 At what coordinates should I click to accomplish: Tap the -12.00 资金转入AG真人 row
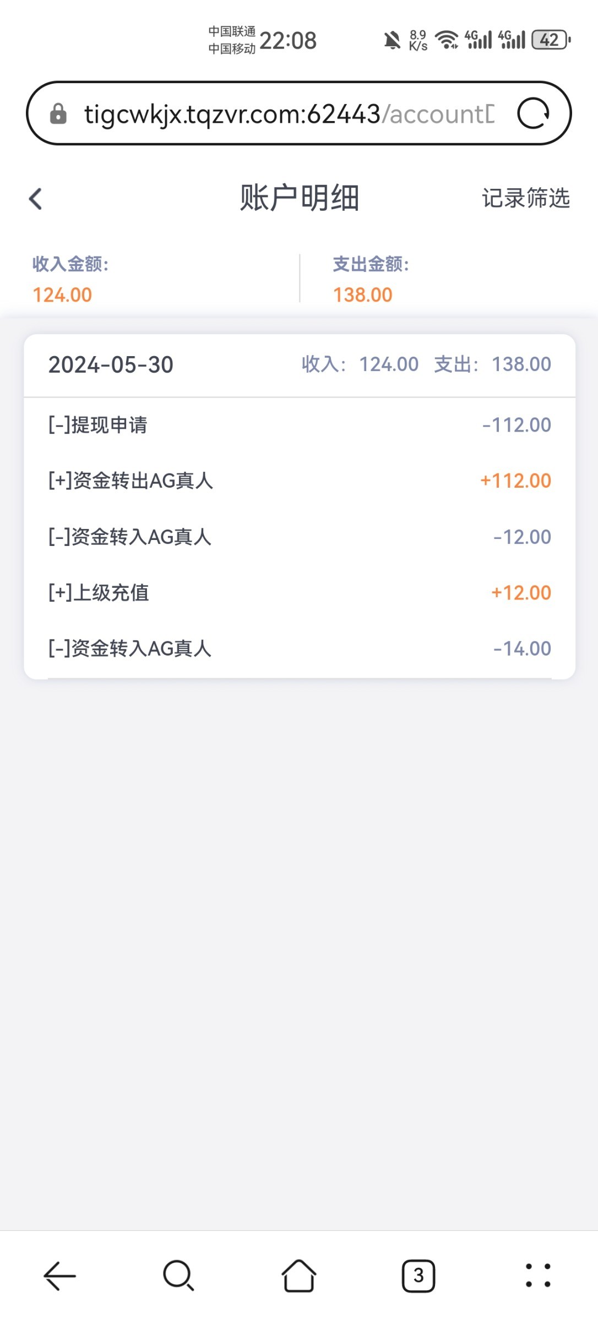pyautogui.click(x=299, y=537)
